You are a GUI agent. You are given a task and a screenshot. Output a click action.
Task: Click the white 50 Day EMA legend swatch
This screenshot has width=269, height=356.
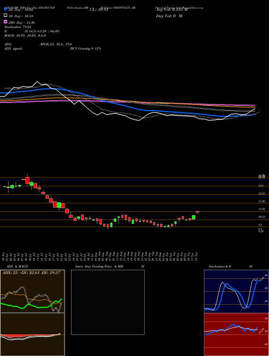pyautogui.click(x=6, y=16)
